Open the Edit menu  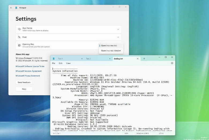point(61,63)
